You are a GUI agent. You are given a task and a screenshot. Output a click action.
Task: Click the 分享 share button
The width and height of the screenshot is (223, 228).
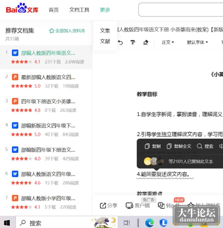pyautogui.click(x=109, y=206)
